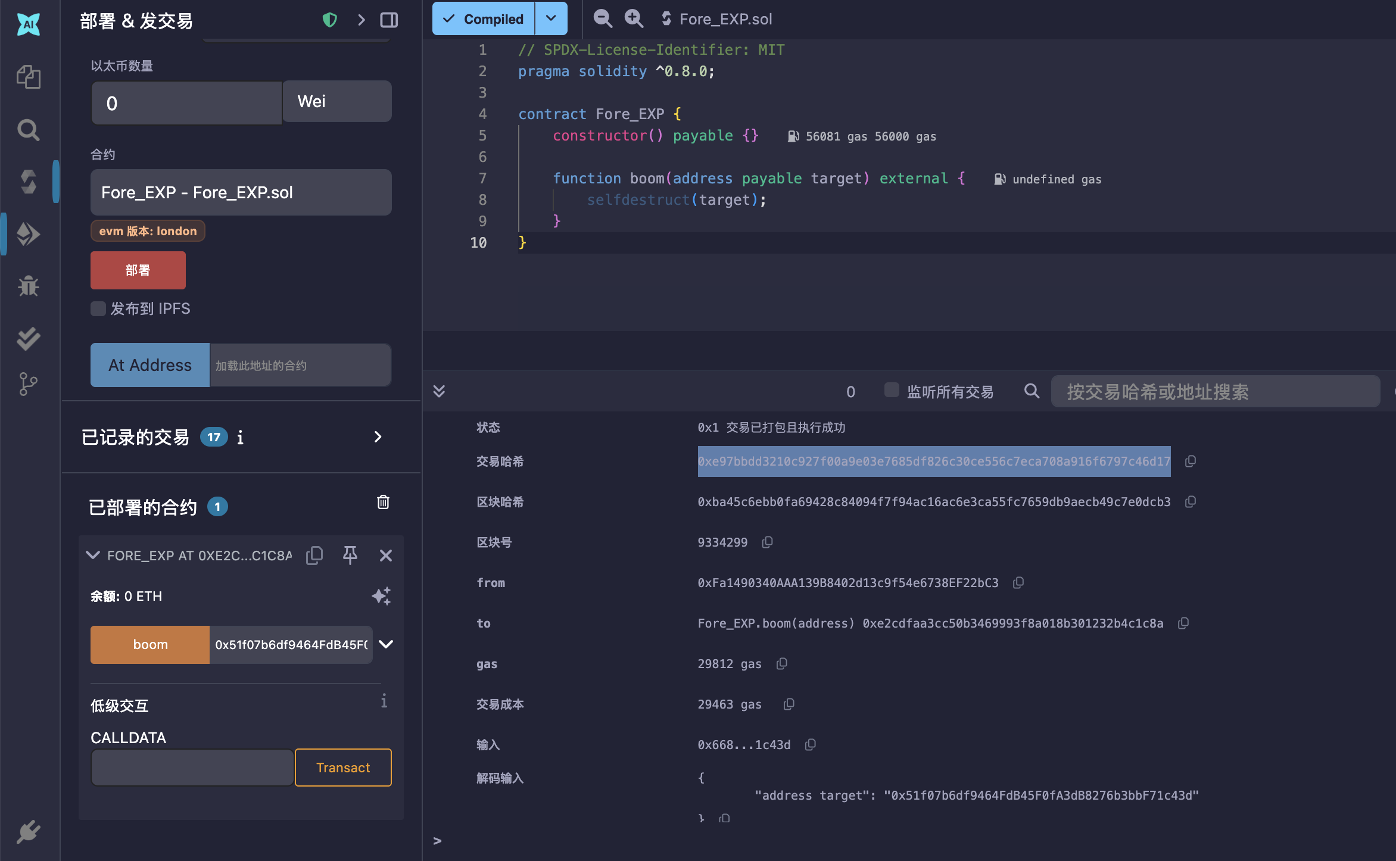
Task: Zoom in the editor font
Action: [634, 19]
